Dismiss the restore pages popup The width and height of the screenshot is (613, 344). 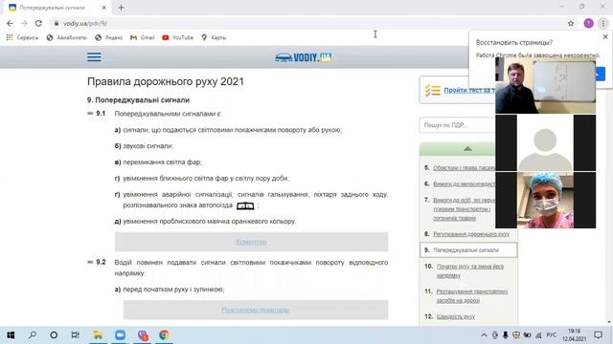[605, 36]
